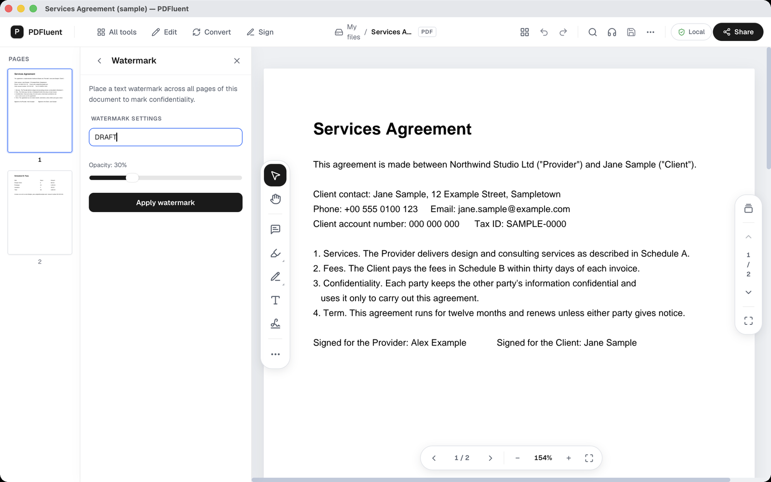771x482 pixels.
Task: Select the highlighter tool
Action: [275, 253]
